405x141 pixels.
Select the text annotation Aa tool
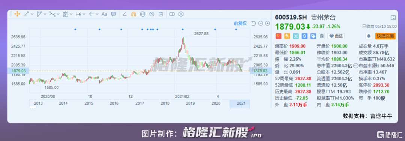click(104, 14)
